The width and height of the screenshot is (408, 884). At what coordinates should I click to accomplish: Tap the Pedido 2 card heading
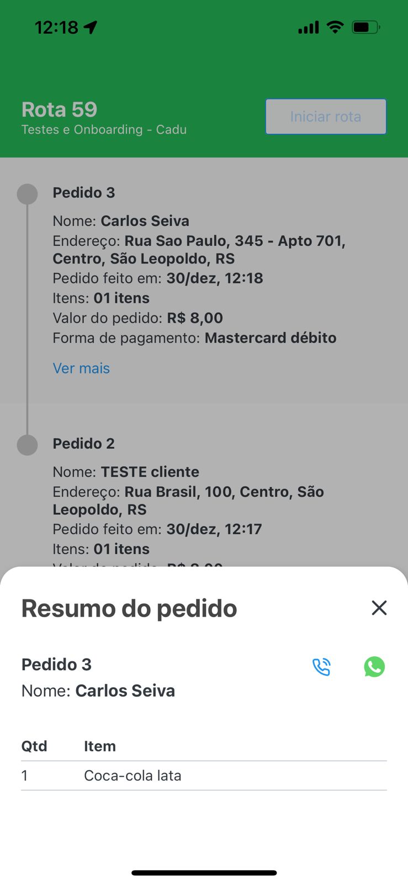(x=84, y=444)
